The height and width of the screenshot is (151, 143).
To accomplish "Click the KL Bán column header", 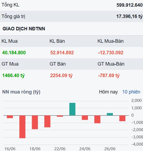I will [x=57, y=41].
